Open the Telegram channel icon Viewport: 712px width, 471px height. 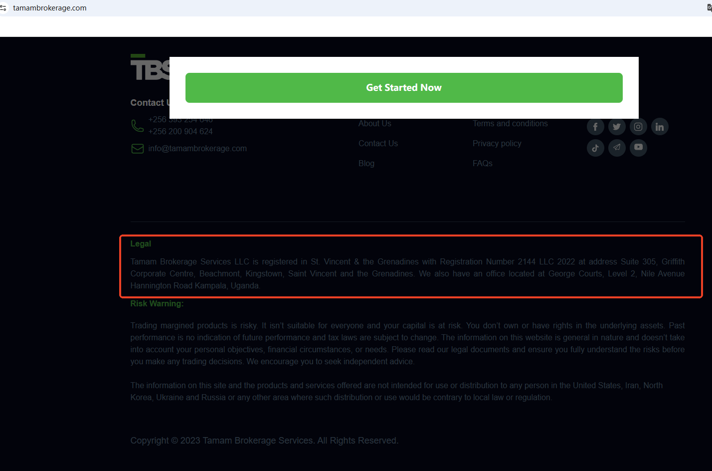617,148
